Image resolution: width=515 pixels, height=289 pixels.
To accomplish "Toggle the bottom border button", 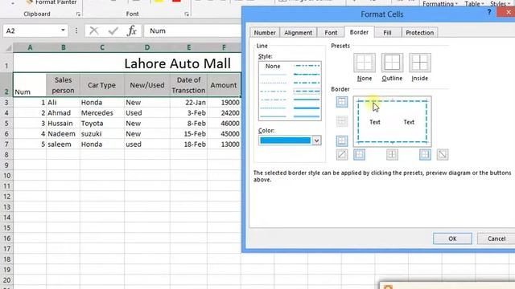I will point(341,141).
